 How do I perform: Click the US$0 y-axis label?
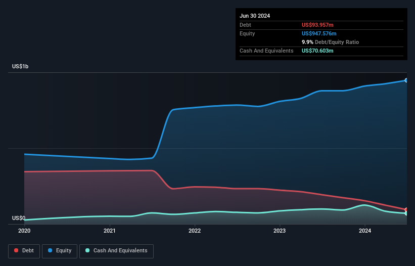pos(19,218)
